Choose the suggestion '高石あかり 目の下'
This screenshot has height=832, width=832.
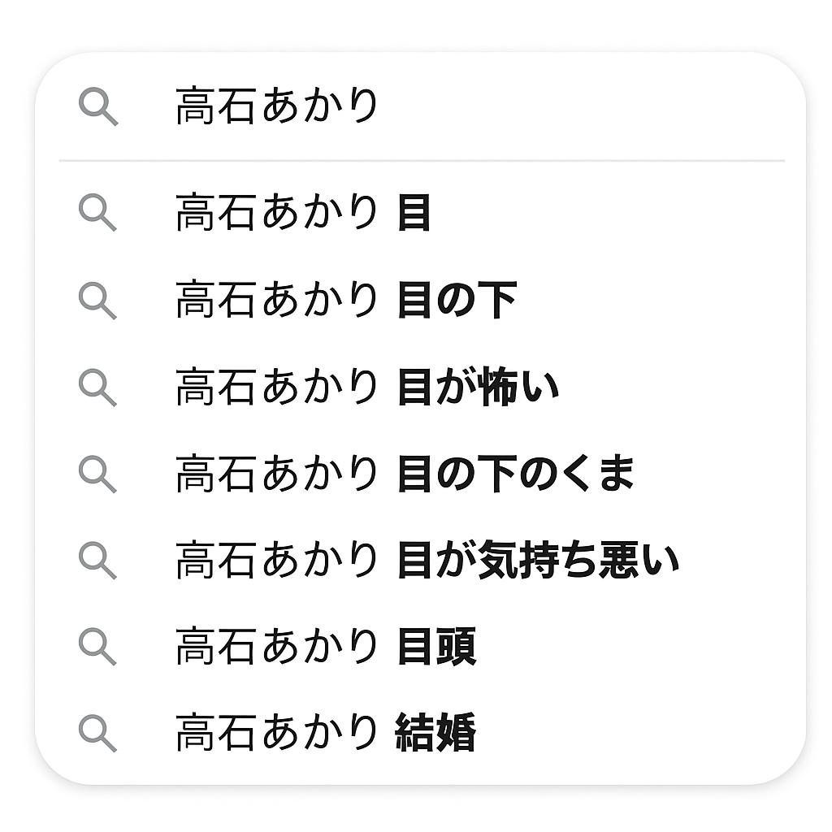click(345, 301)
